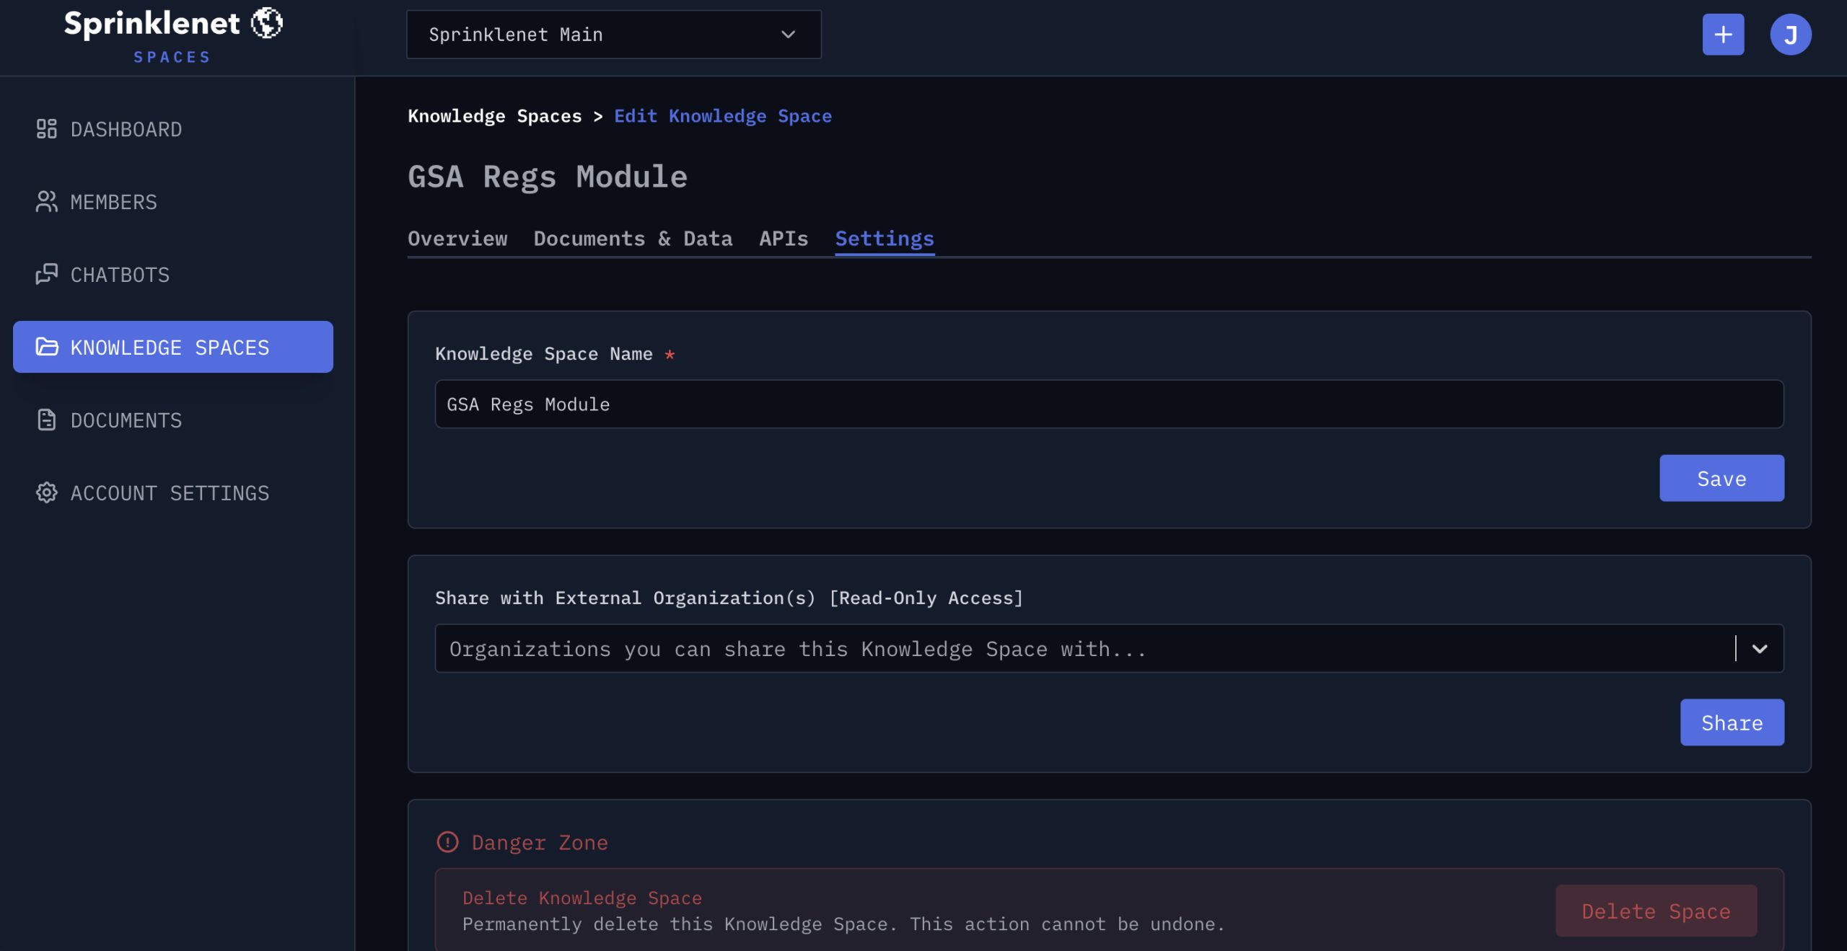Screen dimensions: 1847x951
Task: Switch to the APIs tab
Action: (784, 239)
